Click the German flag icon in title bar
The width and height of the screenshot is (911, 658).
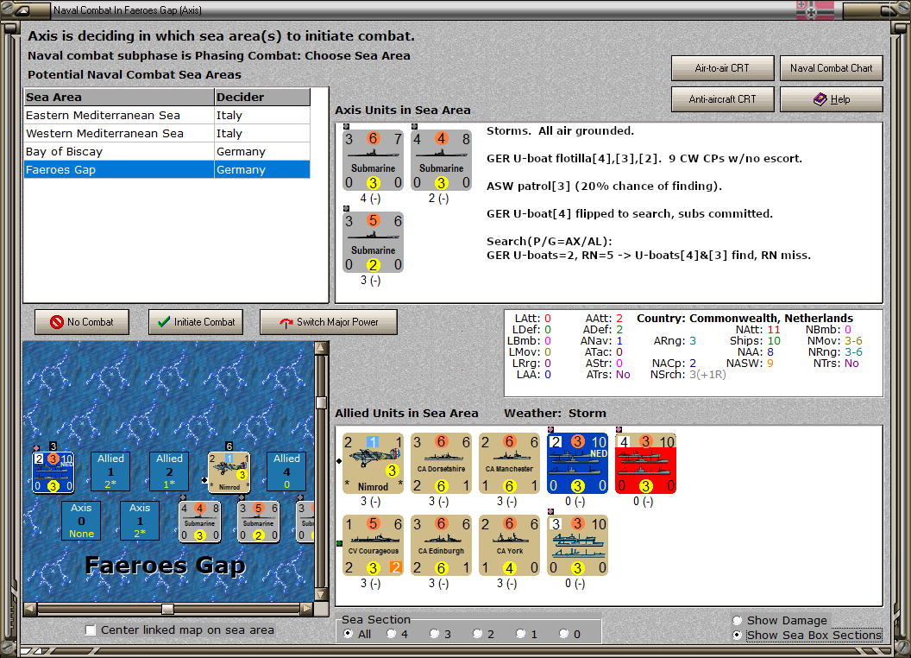point(814,9)
